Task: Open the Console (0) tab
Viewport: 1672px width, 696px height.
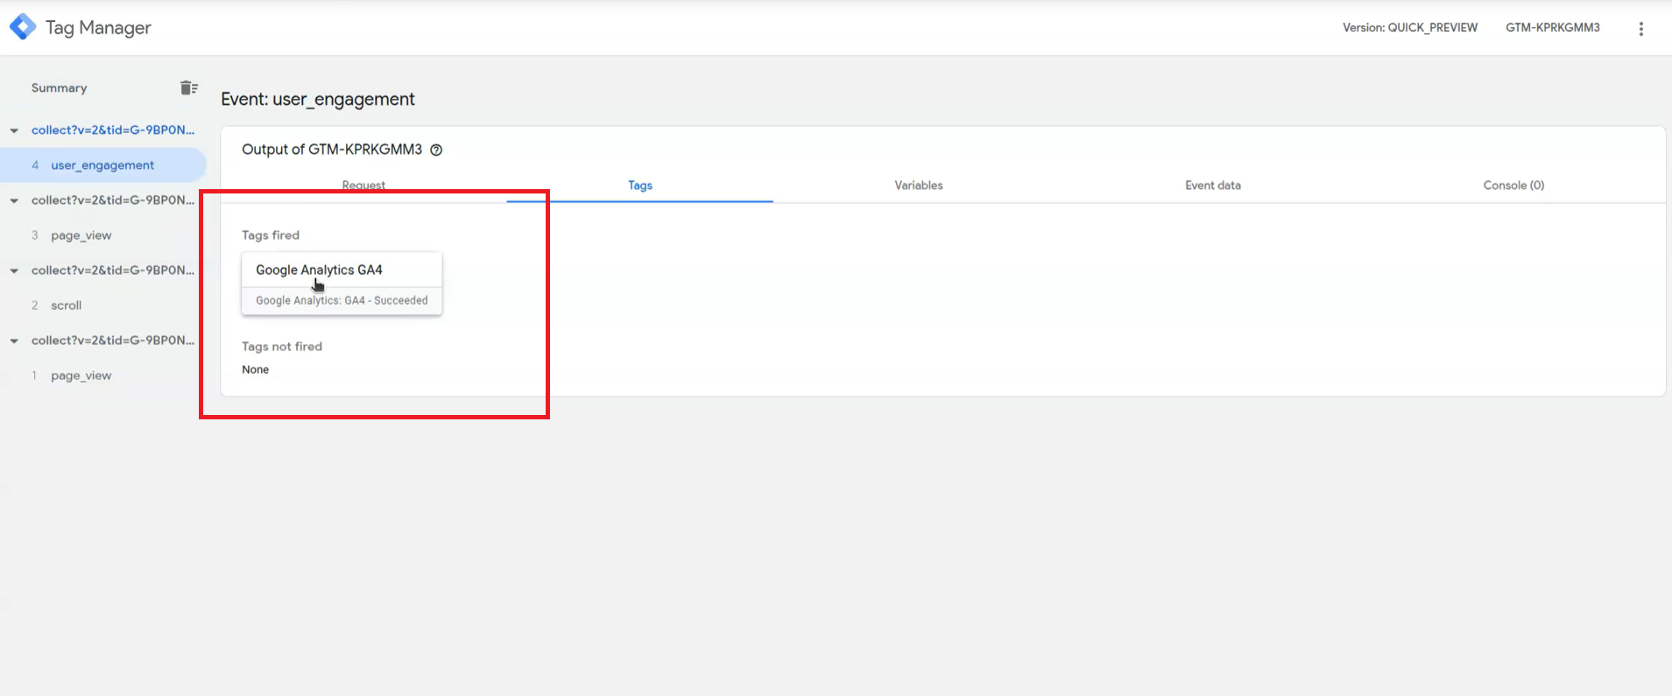Action: [x=1513, y=185]
